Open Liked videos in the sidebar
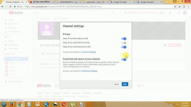Viewport: 191px width, 107px height. [x=13, y=49]
